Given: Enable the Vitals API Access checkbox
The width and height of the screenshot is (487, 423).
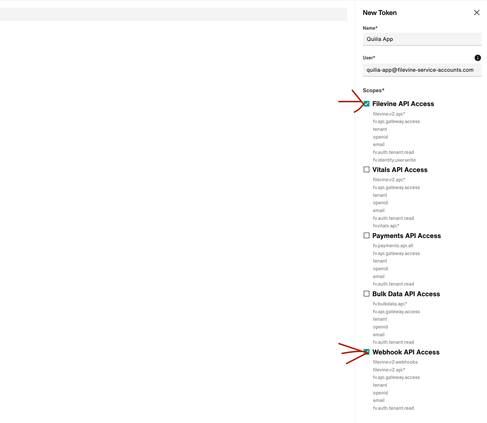Looking at the screenshot, I should (x=367, y=169).
